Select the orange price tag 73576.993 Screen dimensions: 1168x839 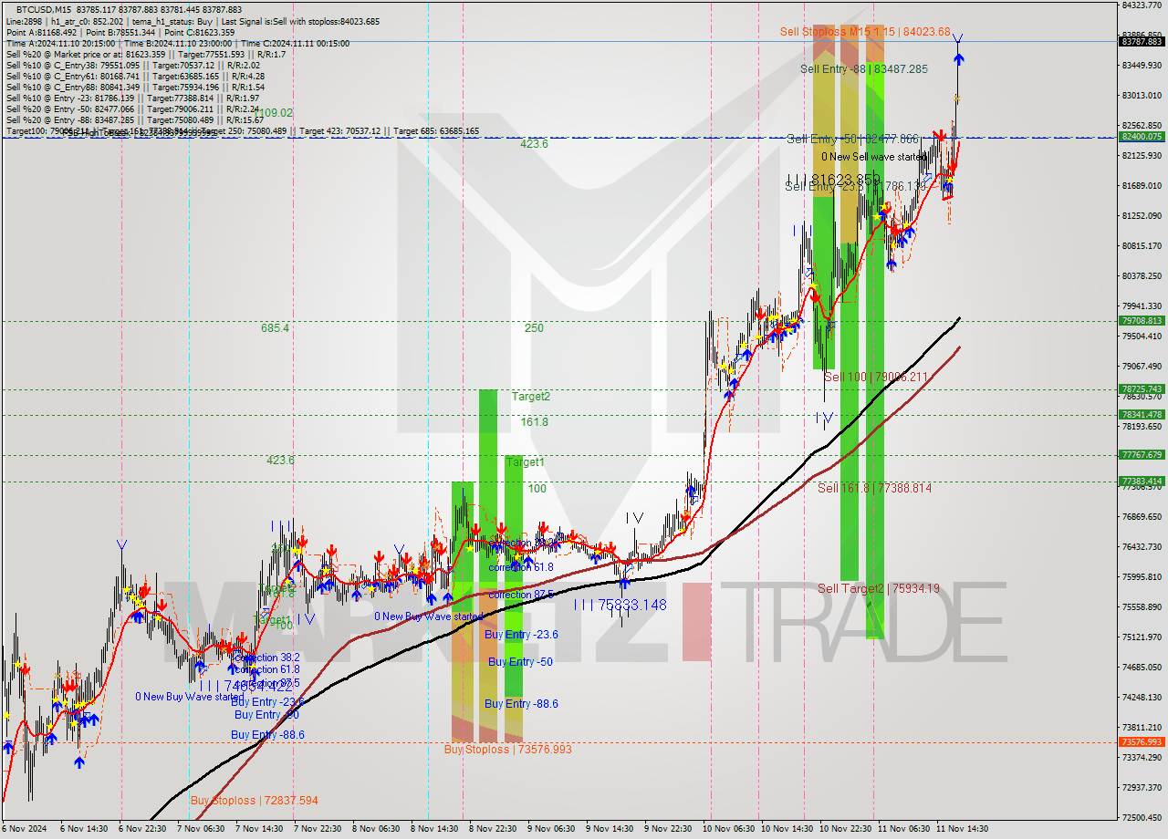tap(1141, 742)
